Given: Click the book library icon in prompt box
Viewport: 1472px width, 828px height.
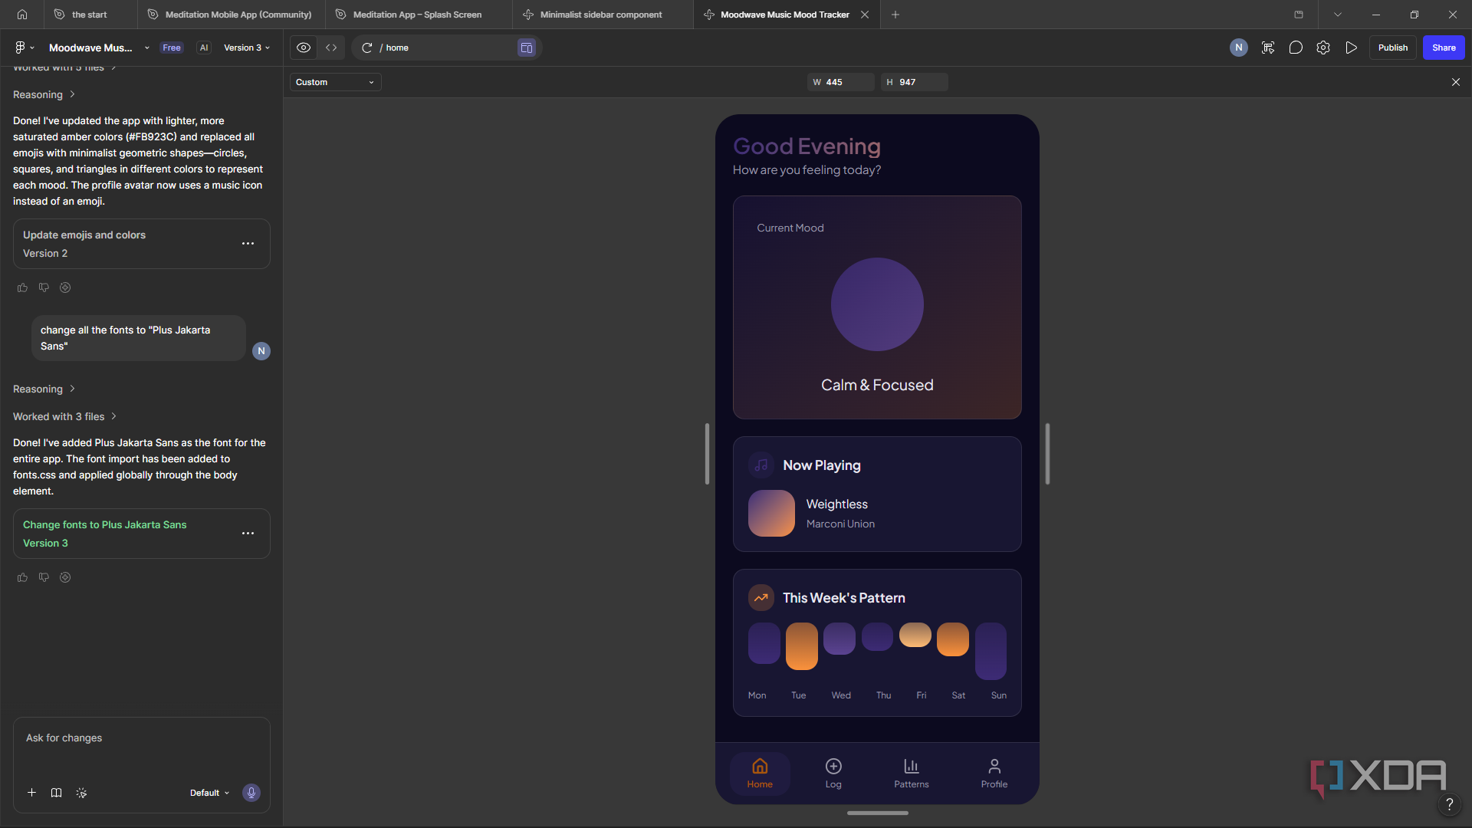Looking at the screenshot, I should pos(56,793).
